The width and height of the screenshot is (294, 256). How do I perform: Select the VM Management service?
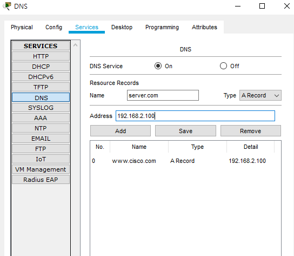(41, 169)
